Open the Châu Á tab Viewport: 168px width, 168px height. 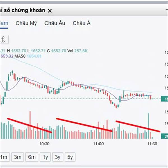81,23
